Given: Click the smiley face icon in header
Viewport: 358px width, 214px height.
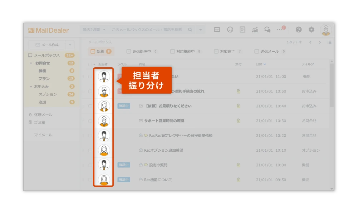Looking at the screenshot, I should point(230,30).
